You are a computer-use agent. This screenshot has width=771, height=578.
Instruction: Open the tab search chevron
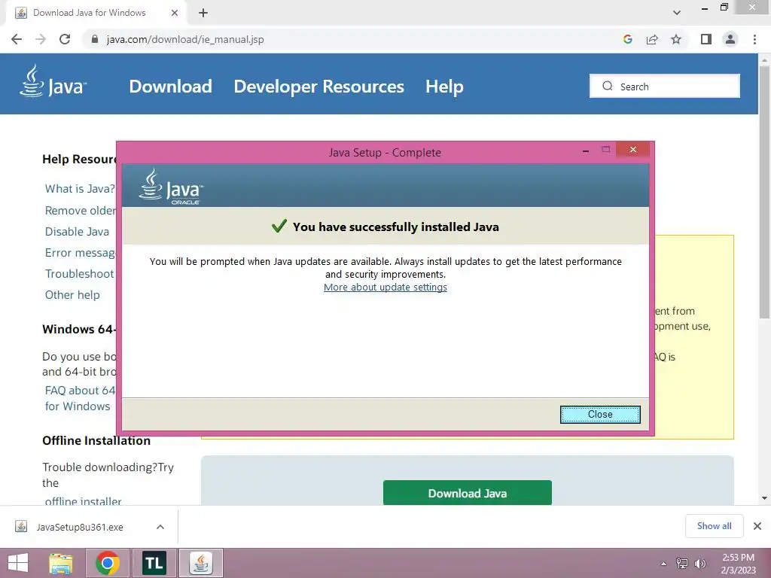[677, 13]
